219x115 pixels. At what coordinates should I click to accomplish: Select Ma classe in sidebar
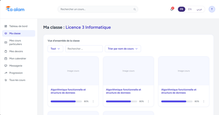[x=19, y=33]
